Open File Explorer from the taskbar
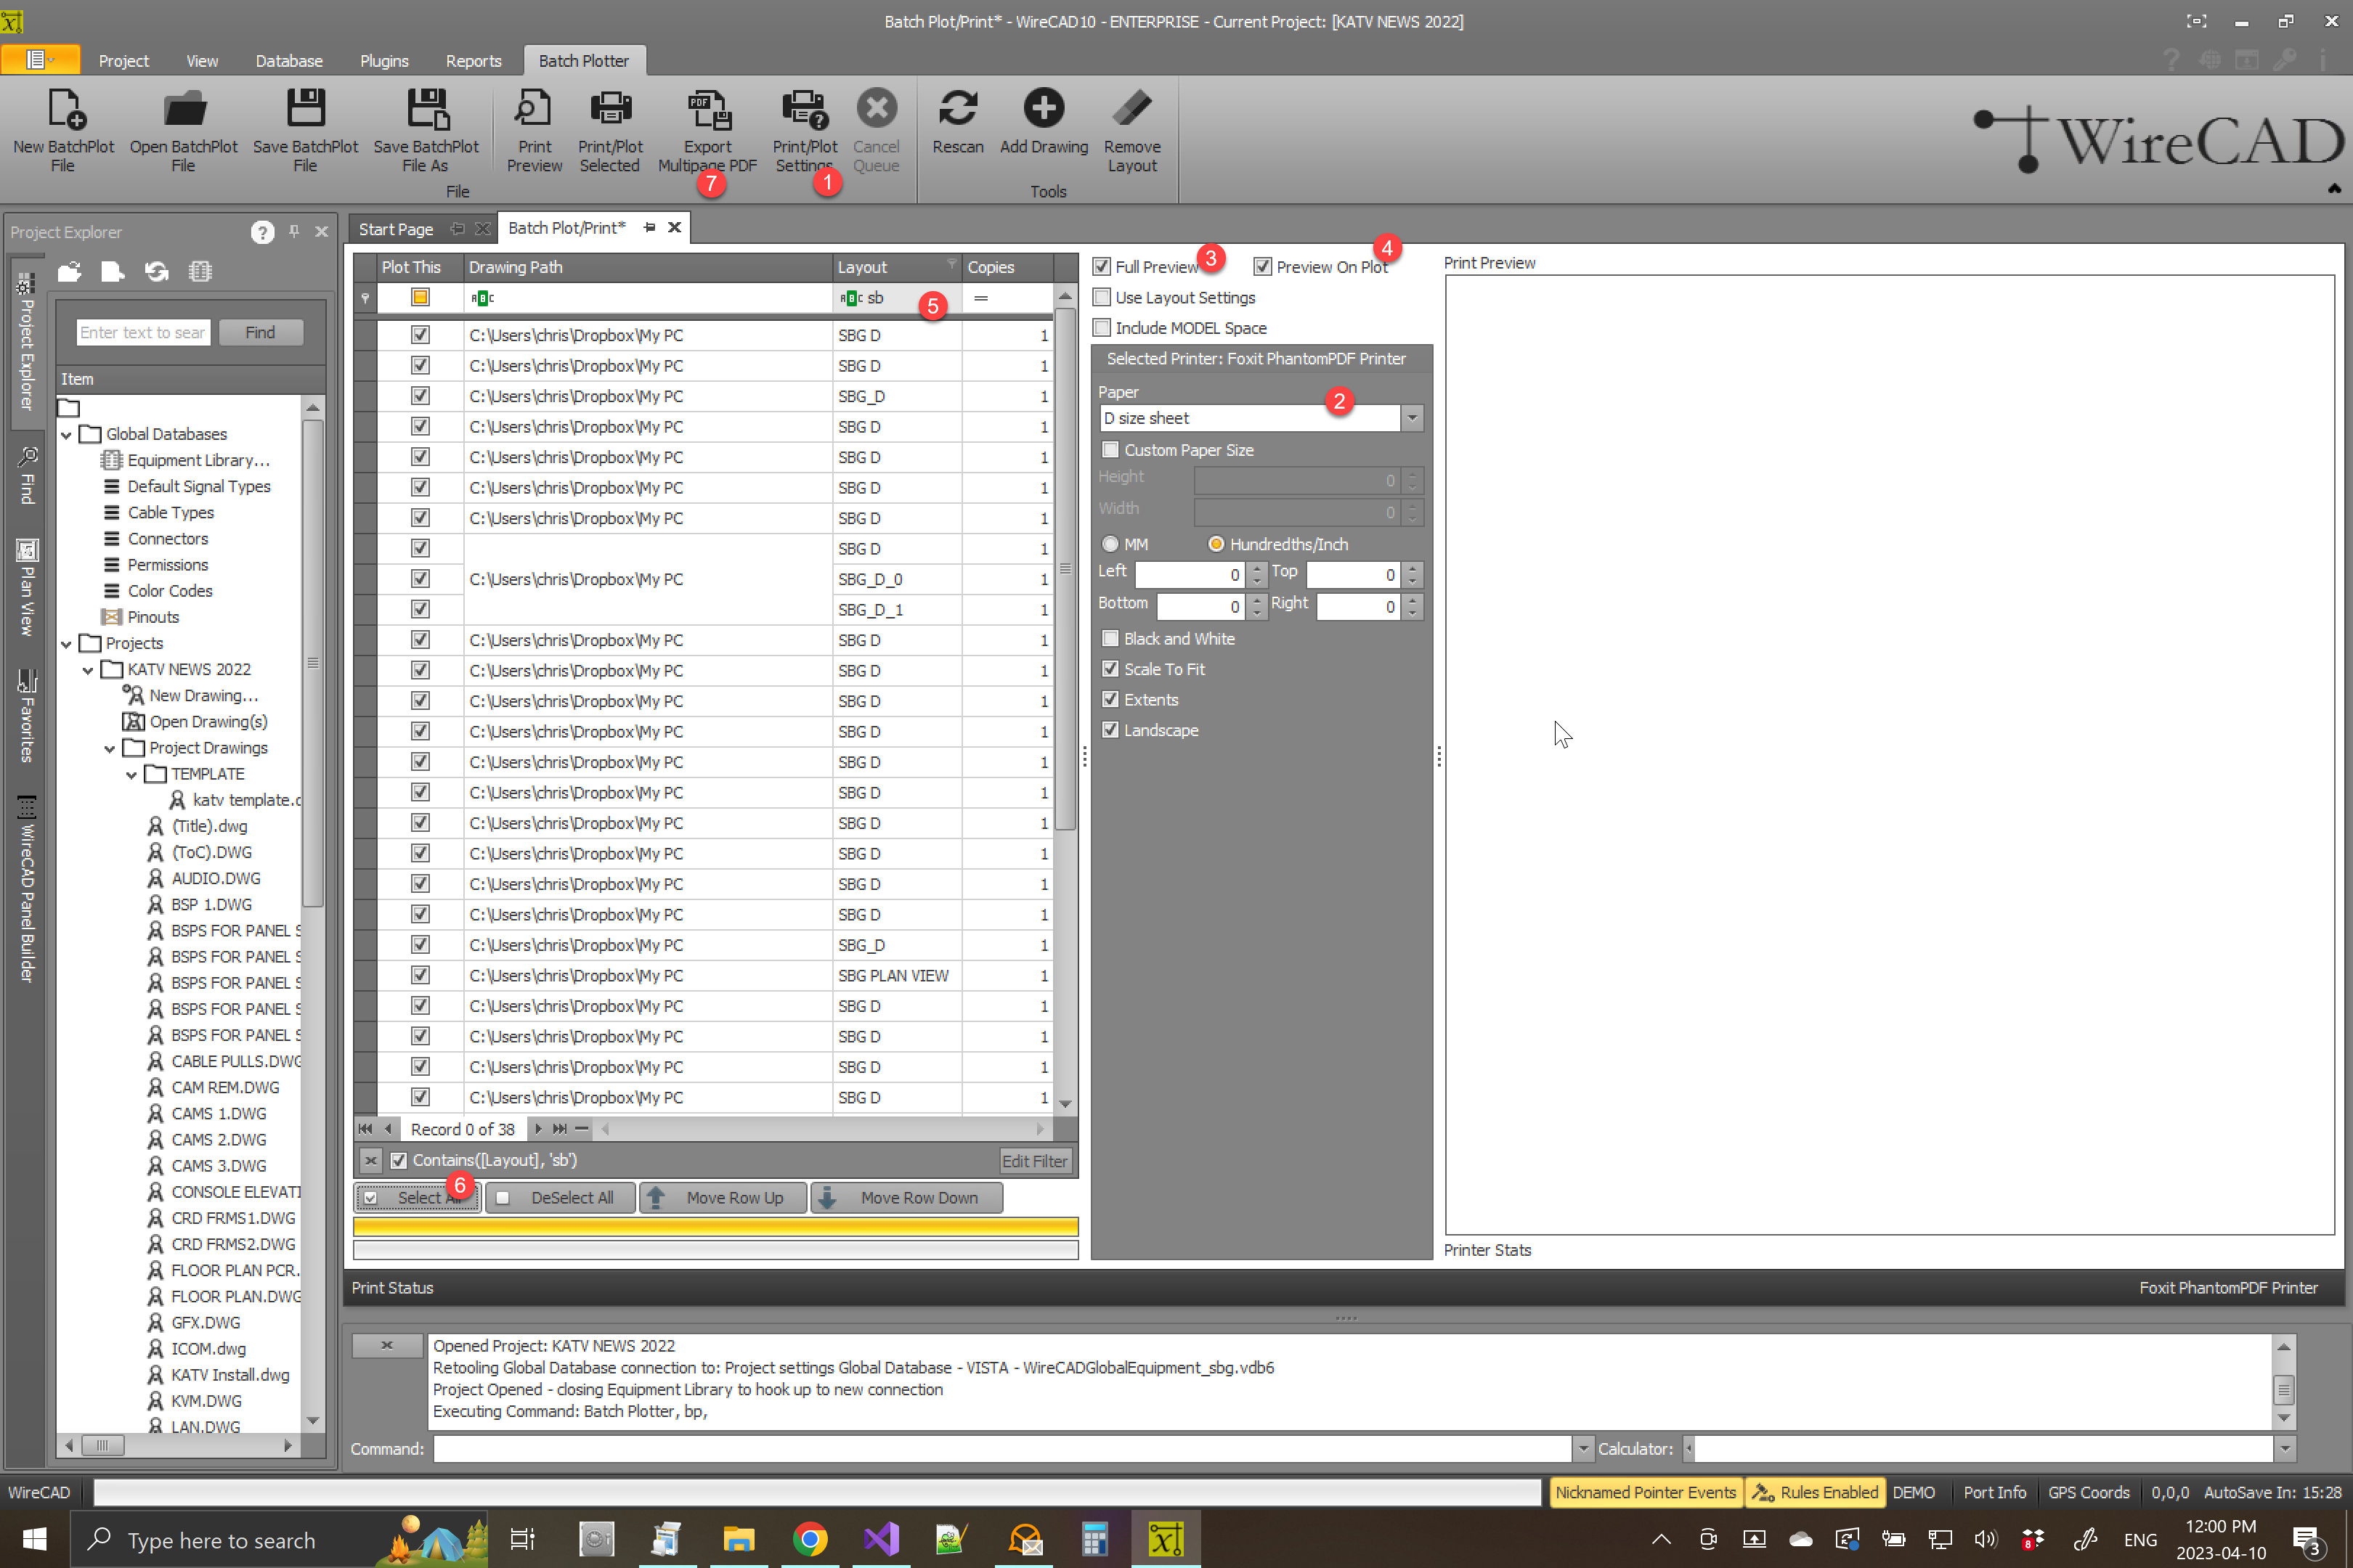The height and width of the screenshot is (1568, 2353). (739, 1539)
